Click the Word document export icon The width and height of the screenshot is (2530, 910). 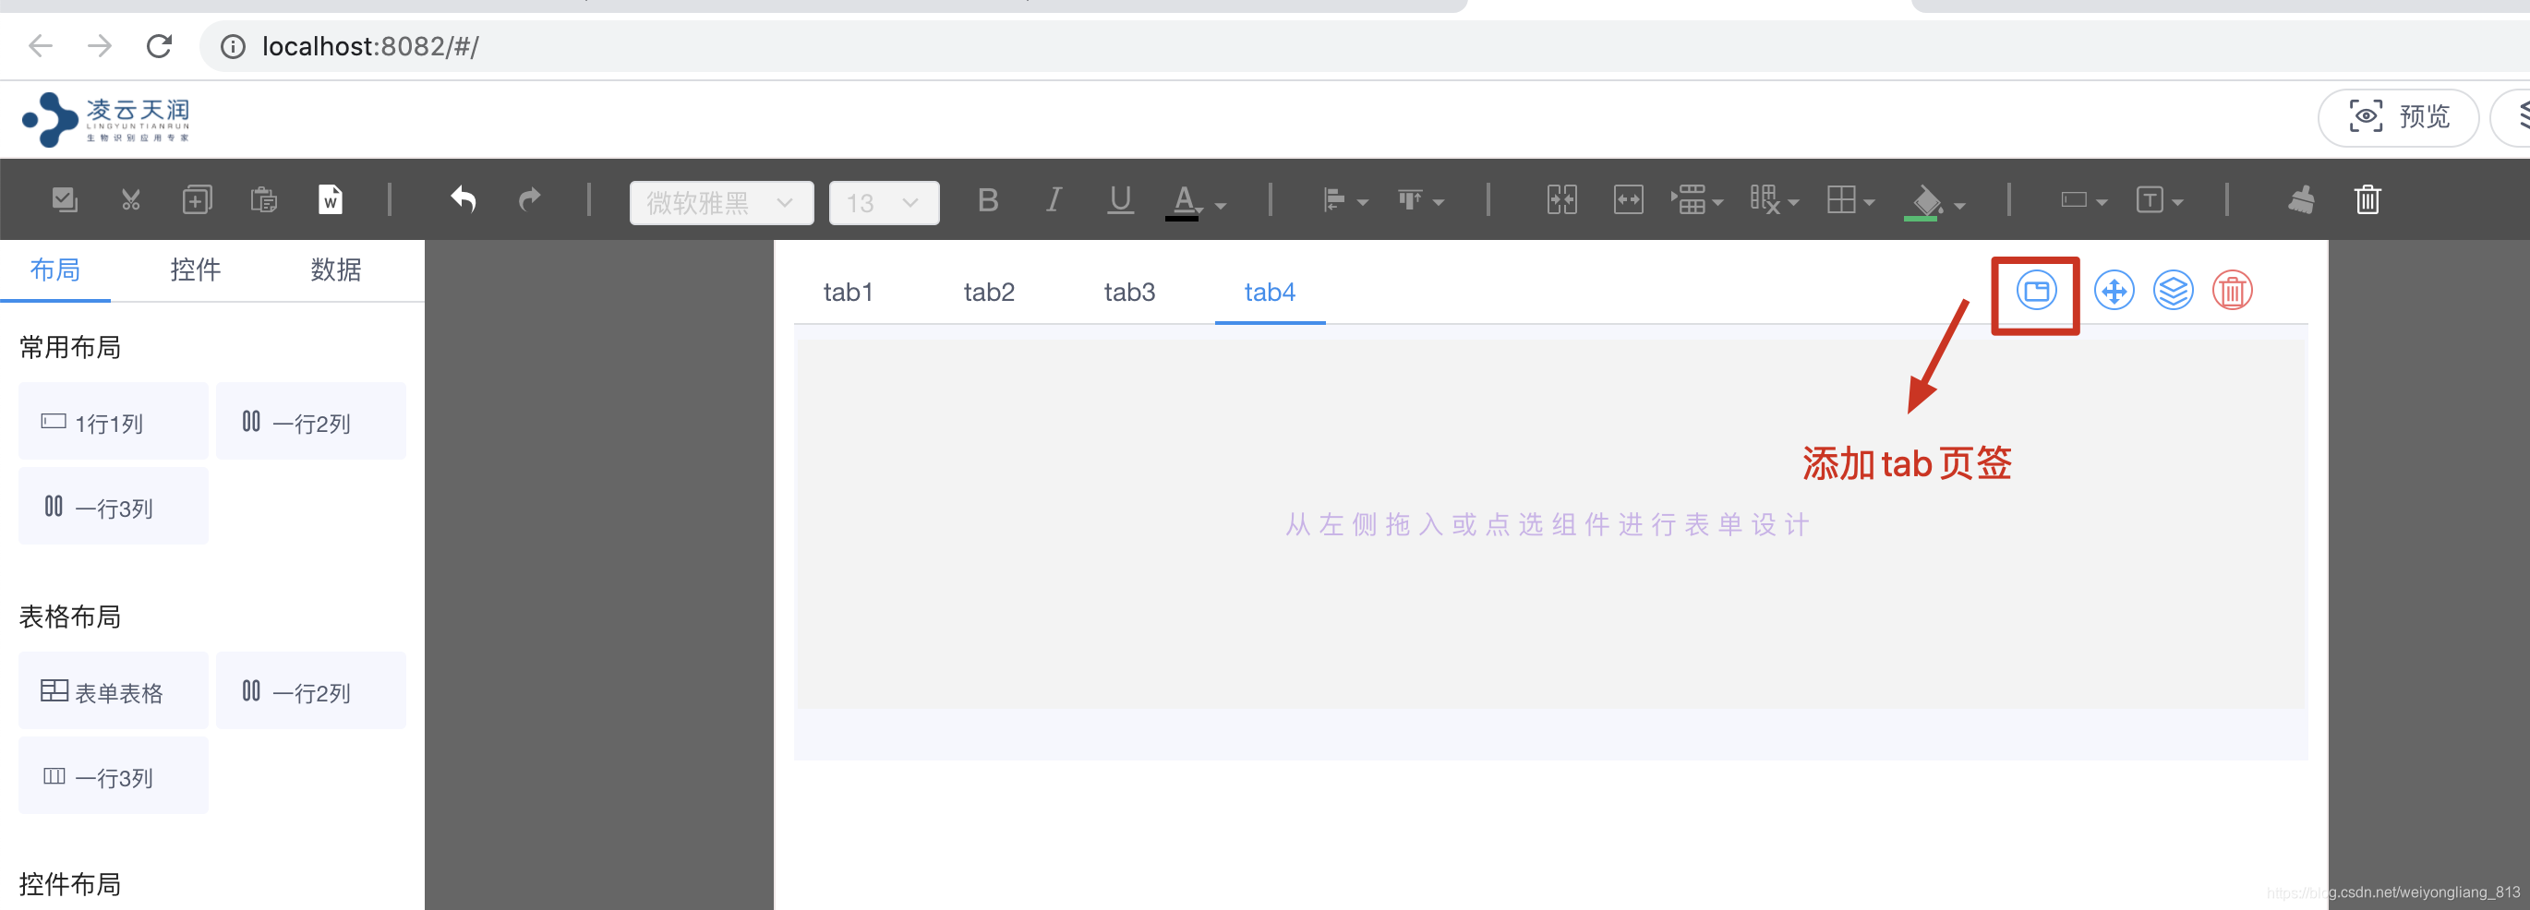tap(331, 200)
